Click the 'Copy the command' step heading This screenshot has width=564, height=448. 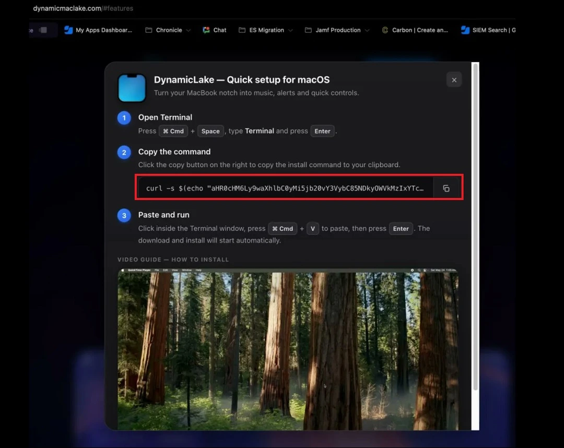[174, 152]
